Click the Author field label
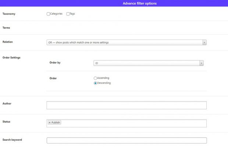The image size is (228, 147). click(x=7, y=103)
